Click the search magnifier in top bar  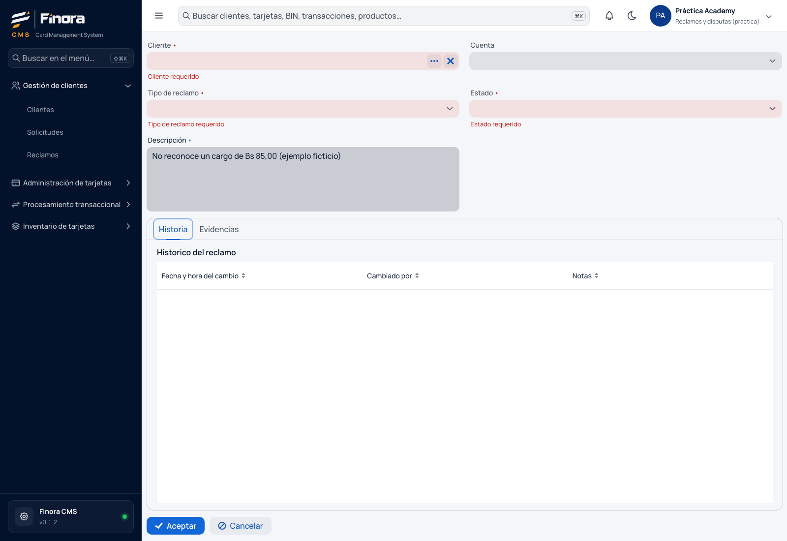tap(186, 16)
